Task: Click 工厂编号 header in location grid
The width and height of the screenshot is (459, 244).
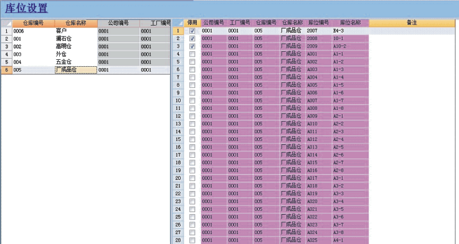Action: [x=240, y=23]
